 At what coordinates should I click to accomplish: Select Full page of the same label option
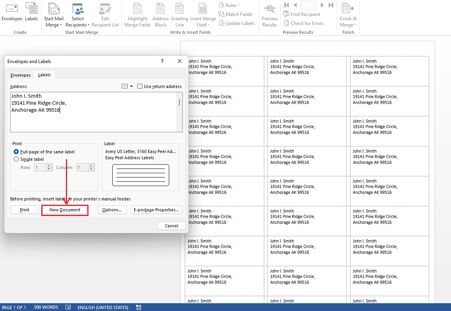point(16,151)
